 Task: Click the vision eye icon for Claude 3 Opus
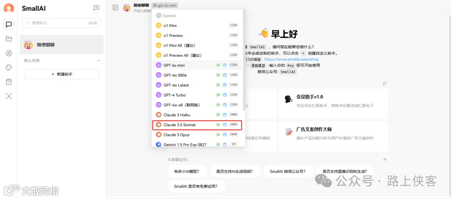218,135
